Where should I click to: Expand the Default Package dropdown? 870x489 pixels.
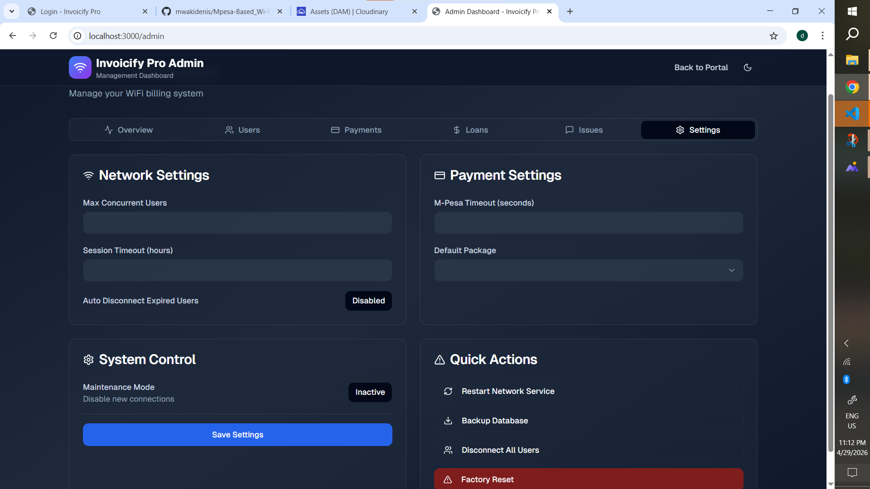click(x=588, y=270)
